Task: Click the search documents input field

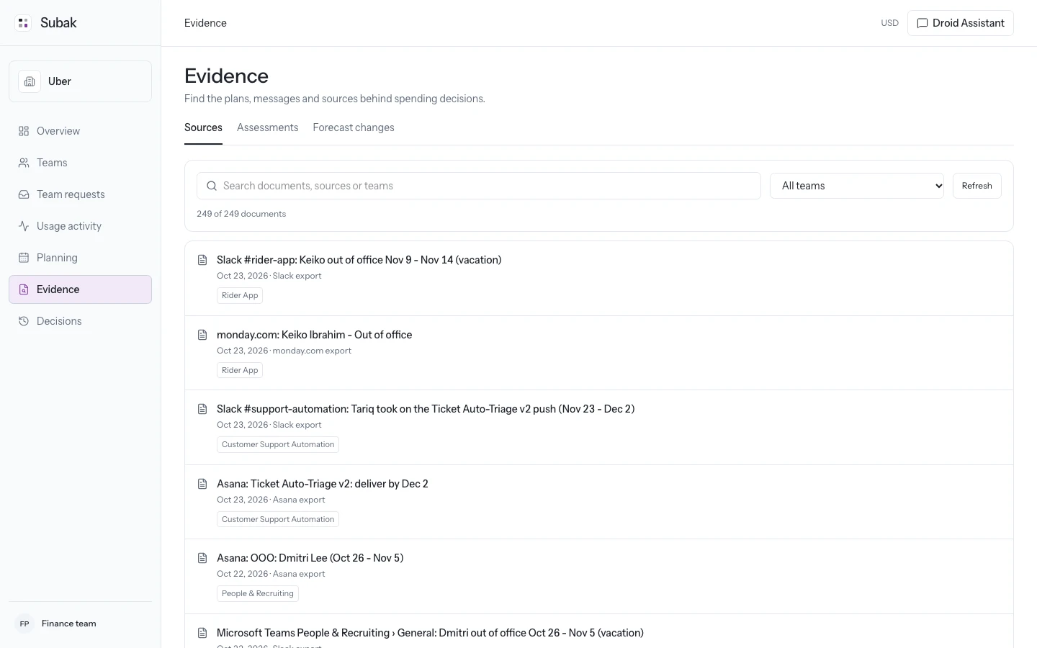Action: coord(479,186)
